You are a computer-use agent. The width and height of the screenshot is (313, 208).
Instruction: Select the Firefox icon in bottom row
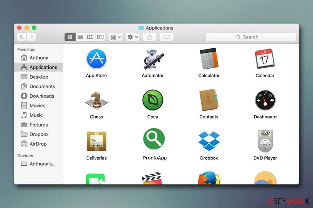point(209,178)
